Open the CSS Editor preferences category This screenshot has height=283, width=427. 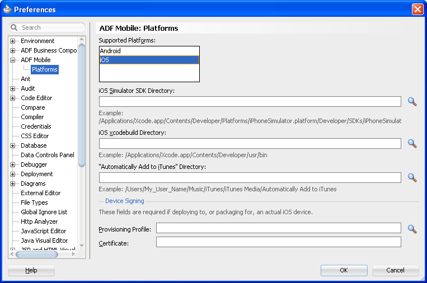[35, 136]
